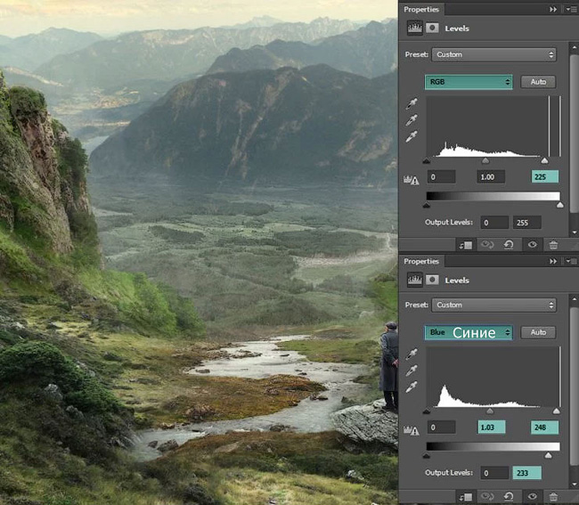The image size is (579, 505).
Task: Click white output slider in RGB panel
Action: click(559, 205)
